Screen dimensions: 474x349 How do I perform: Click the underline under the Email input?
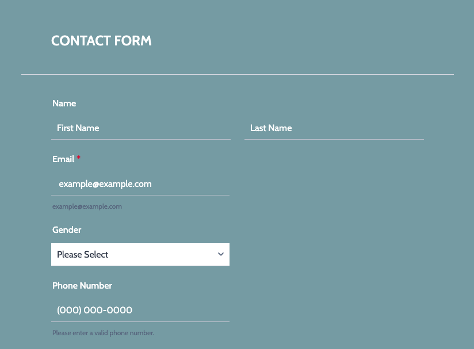[x=140, y=195]
